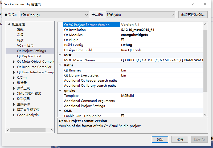
Task: Click the Qt Installation value 5.12.10_msvc2015_64
Action: [138, 30]
